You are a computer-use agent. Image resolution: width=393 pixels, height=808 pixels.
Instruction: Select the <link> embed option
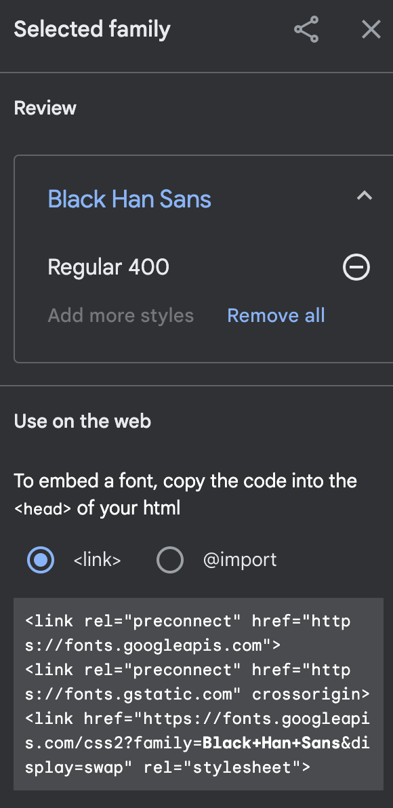click(41, 560)
